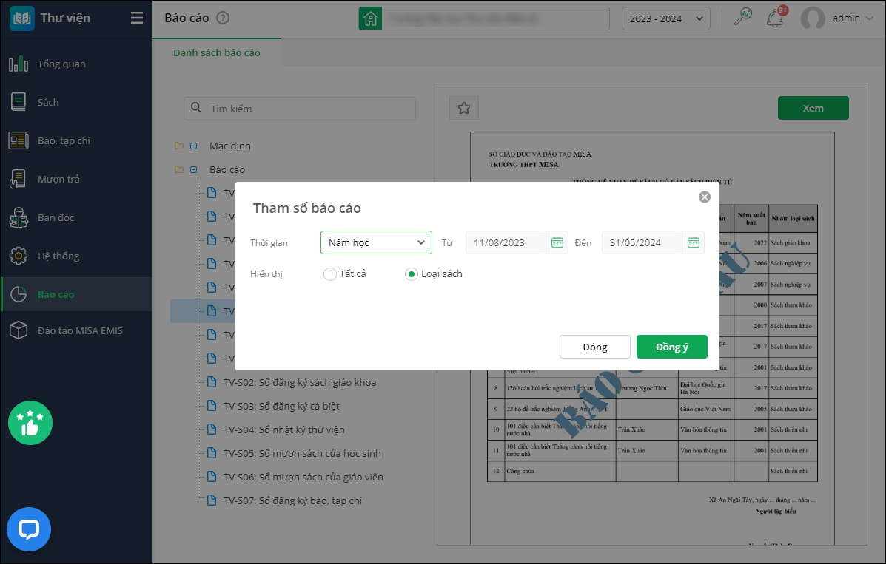Click the green Đồng ý button
This screenshot has width=886, height=564.
click(x=672, y=347)
